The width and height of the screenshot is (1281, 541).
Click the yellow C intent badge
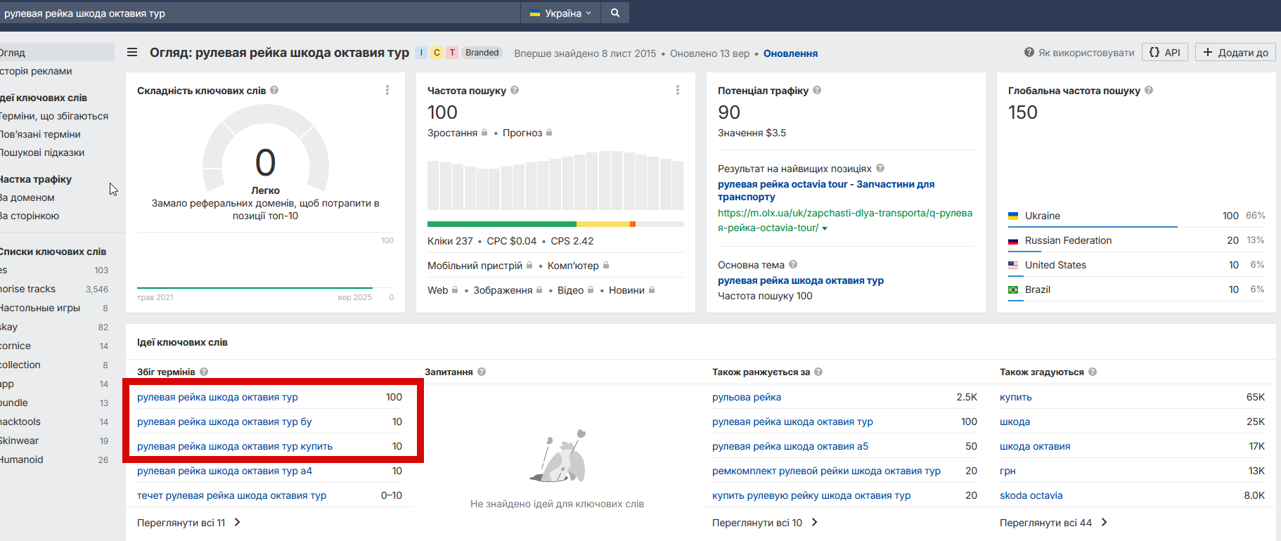[437, 53]
